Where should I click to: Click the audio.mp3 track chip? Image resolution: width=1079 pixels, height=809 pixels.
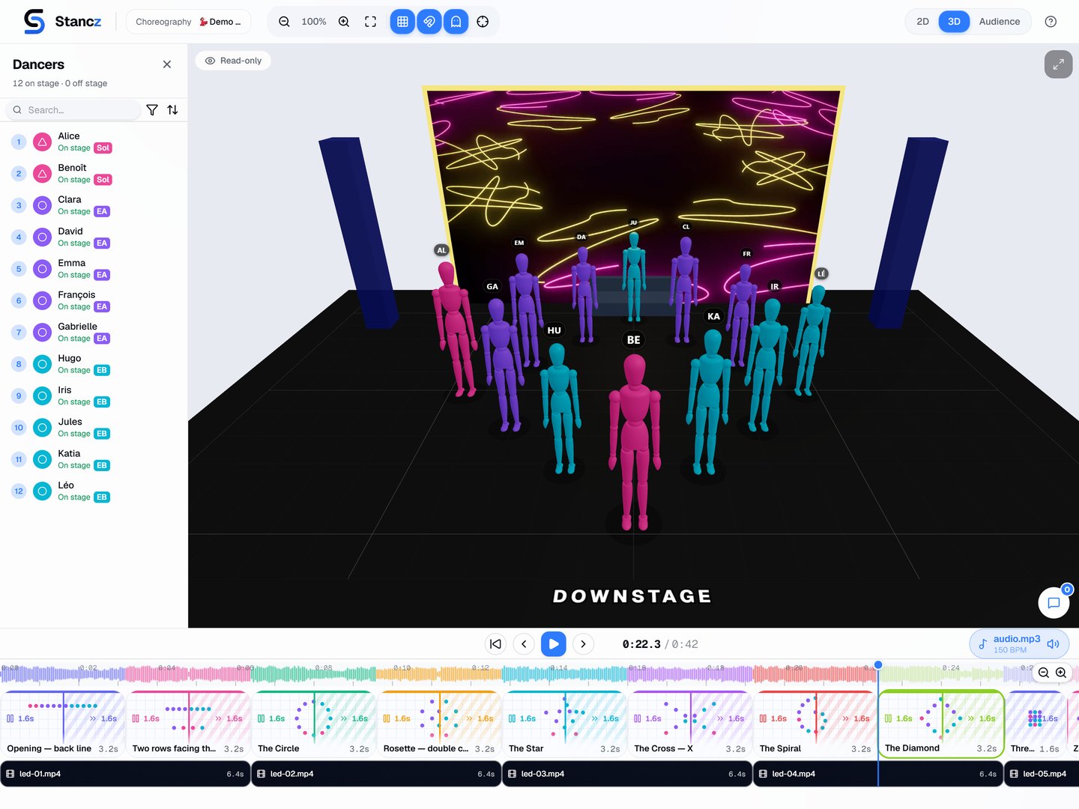point(1019,644)
